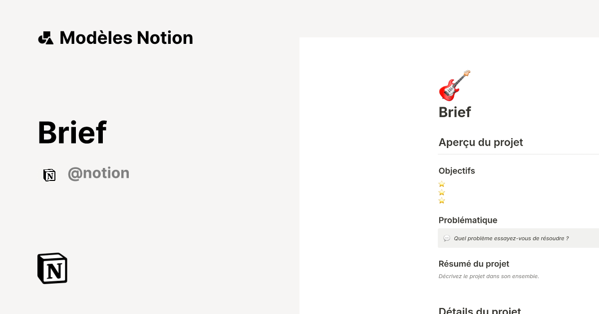This screenshot has height=314, width=599.
Task: Click the Quel problème essayez-vous de résoudre callout
Action: coord(518,238)
